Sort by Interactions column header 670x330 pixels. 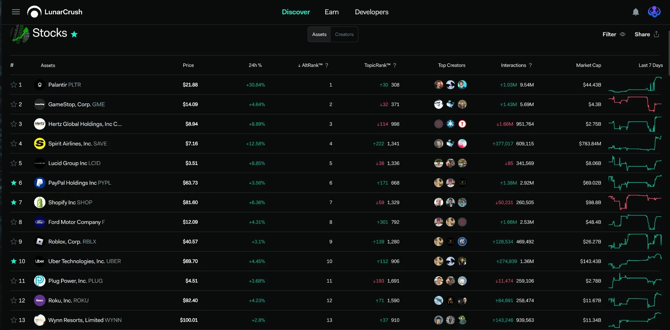click(513, 65)
